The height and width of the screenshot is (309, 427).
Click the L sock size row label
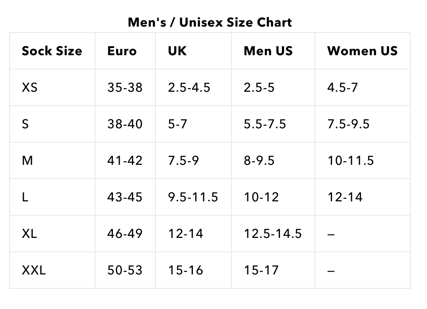click(x=25, y=197)
